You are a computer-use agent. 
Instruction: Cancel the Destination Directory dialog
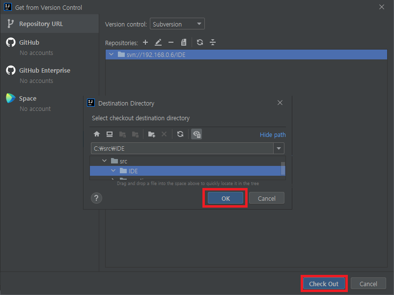point(267,198)
